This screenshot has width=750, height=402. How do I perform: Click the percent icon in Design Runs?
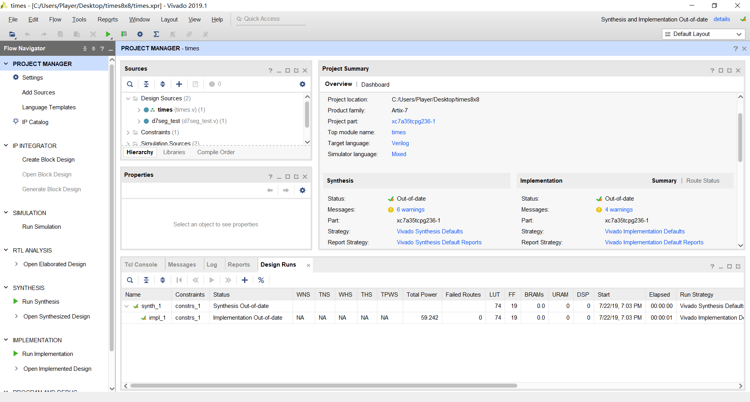pyautogui.click(x=261, y=280)
